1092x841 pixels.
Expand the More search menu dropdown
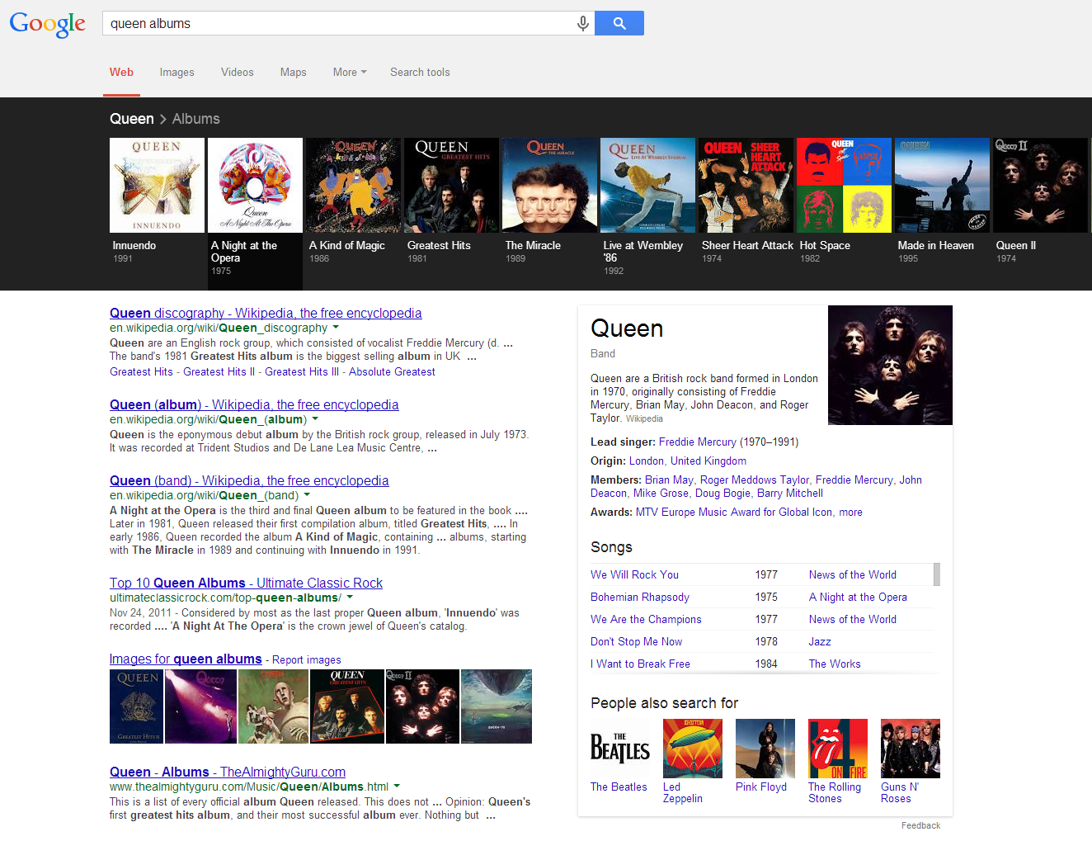pos(350,73)
